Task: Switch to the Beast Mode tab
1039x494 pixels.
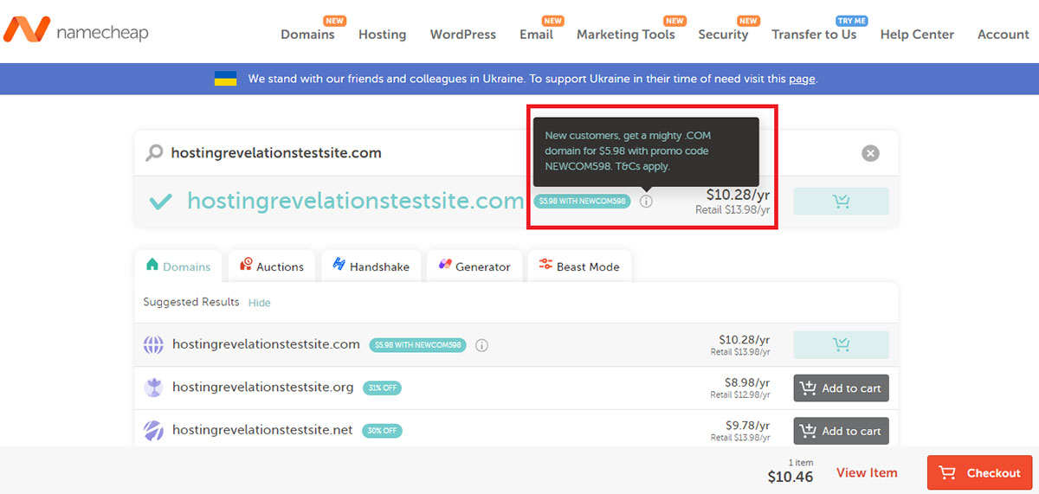Action: 579,266
